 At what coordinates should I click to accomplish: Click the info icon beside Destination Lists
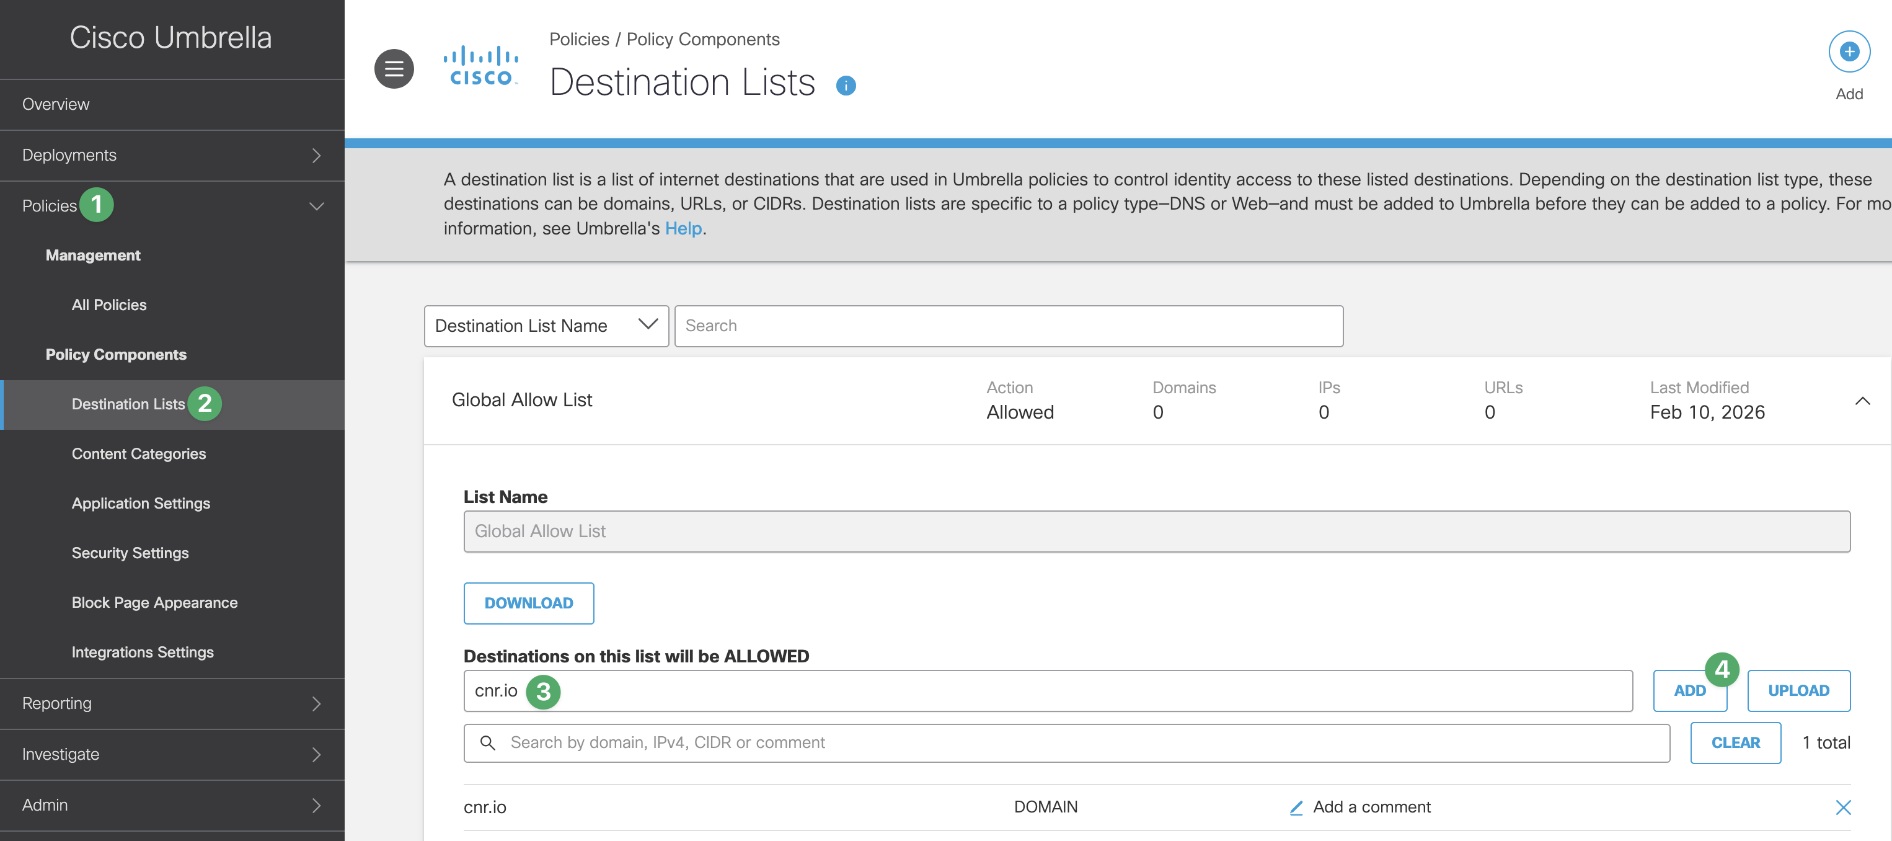point(846,86)
